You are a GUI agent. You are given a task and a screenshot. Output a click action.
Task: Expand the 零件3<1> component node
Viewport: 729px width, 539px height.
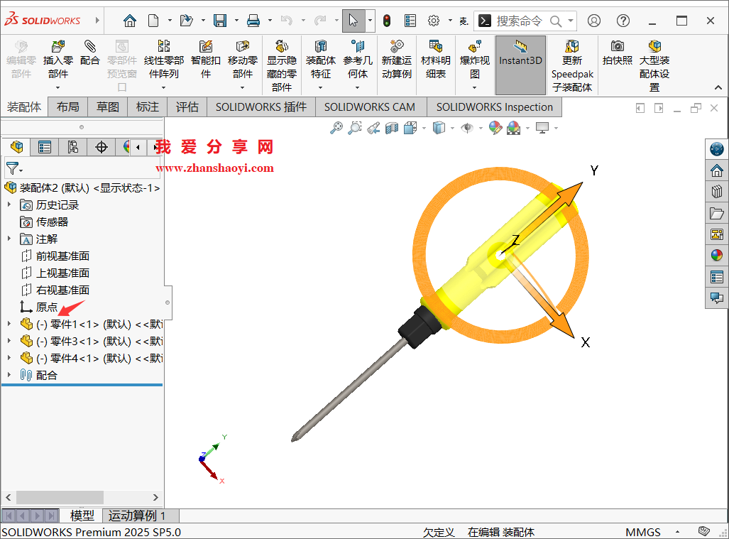click(9, 341)
